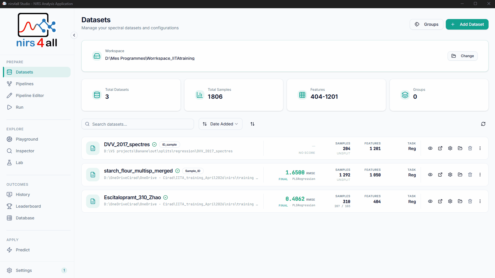Open folder icon for DVV_2017_spectres row
Screen dimensions: 495x278
(460, 148)
